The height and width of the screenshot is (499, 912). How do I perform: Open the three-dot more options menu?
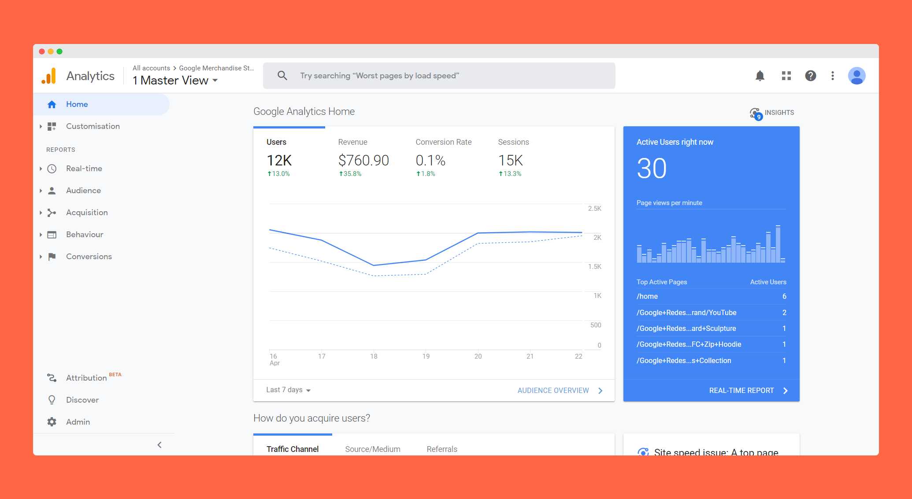[x=832, y=76]
